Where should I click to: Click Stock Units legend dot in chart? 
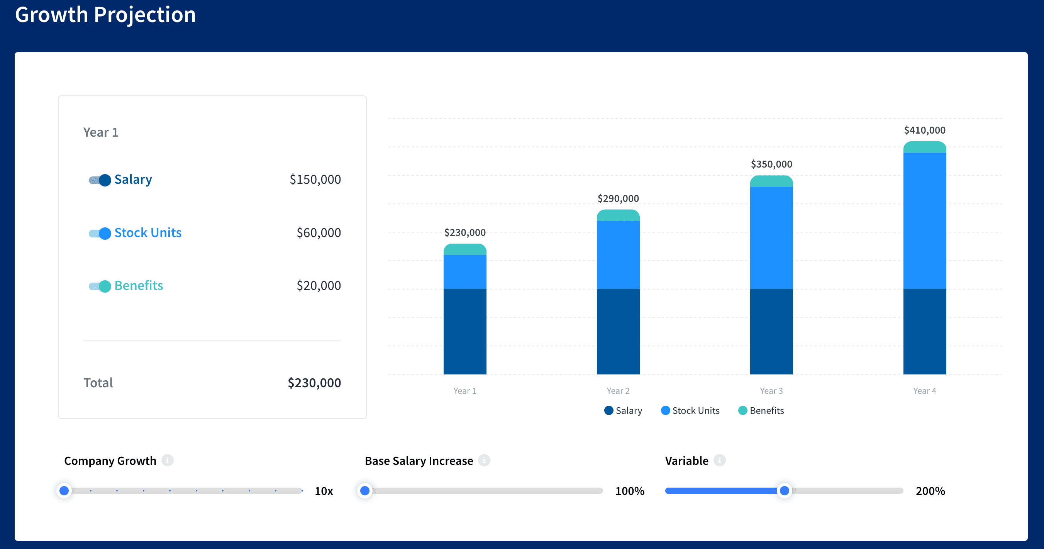(x=665, y=410)
